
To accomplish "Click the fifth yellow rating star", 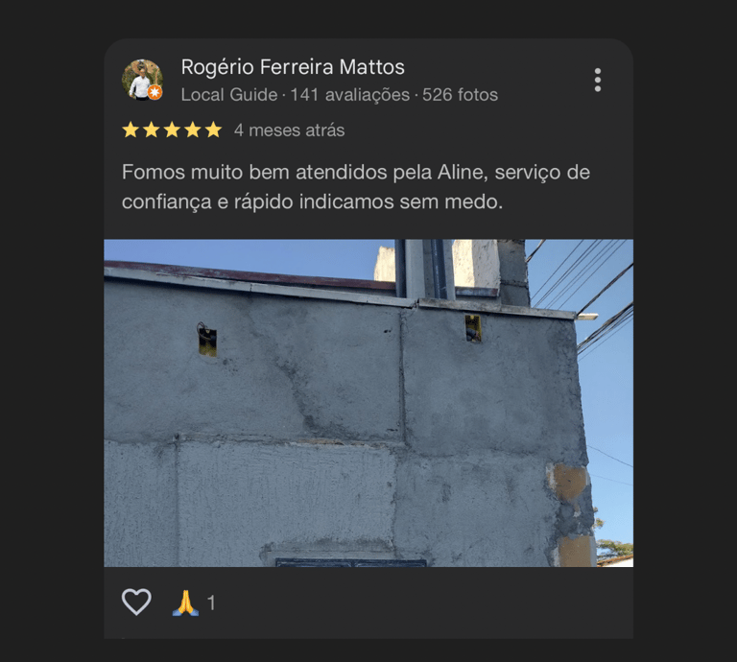I will 213,130.
